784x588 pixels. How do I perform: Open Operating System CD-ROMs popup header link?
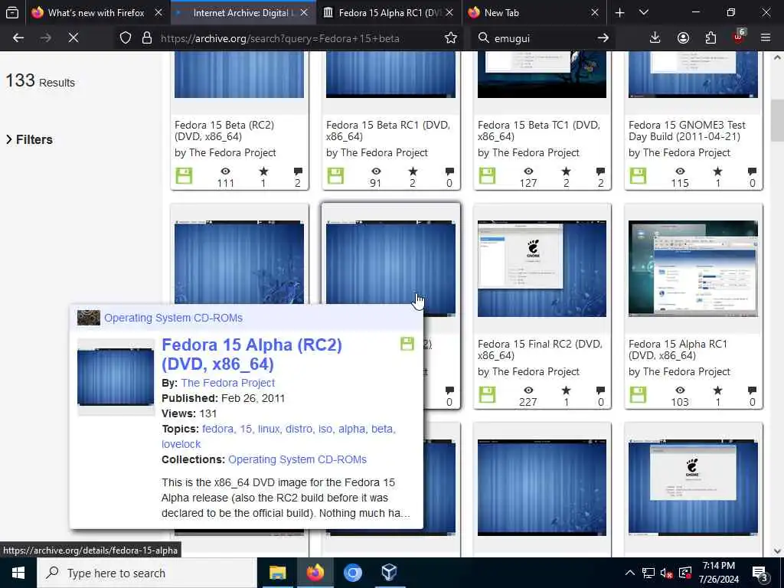tap(173, 318)
